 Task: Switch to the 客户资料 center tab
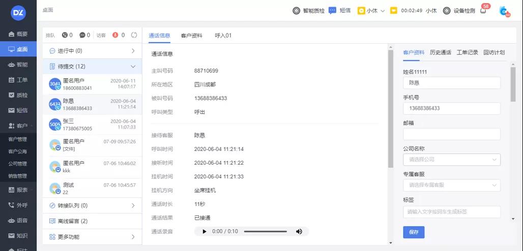191,36
